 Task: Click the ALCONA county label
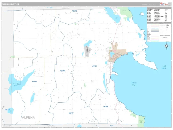(x=51, y=126)
